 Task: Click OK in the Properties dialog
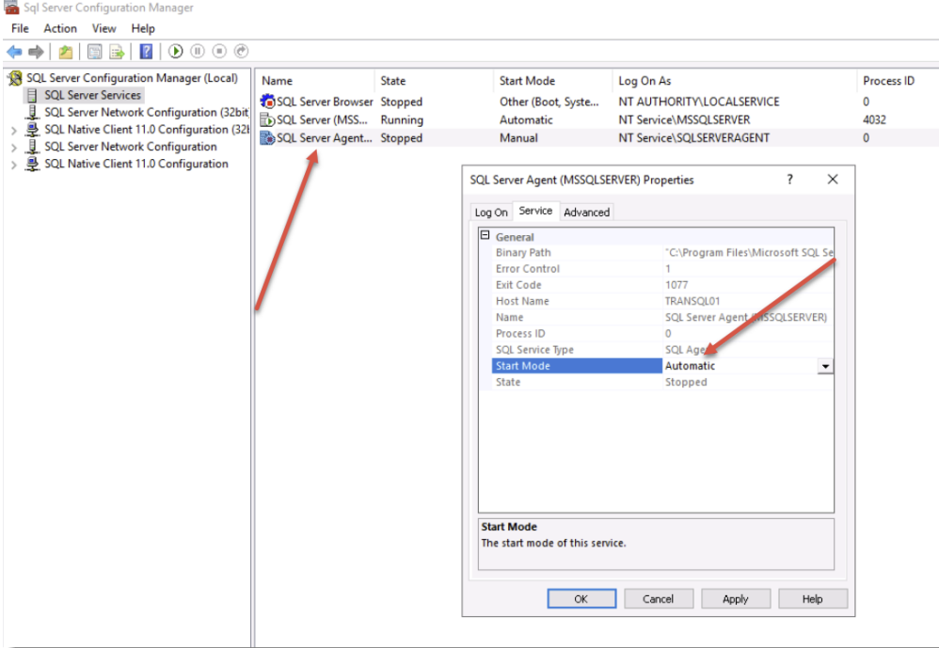tap(581, 599)
